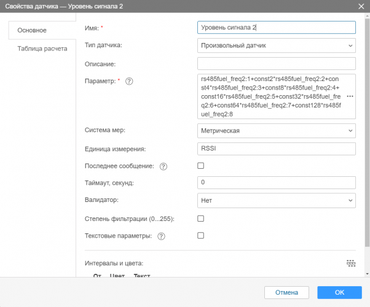The height and width of the screenshot is (307, 370).
Task: Open the Валидатор dropdown
Action: coord(277,200)
